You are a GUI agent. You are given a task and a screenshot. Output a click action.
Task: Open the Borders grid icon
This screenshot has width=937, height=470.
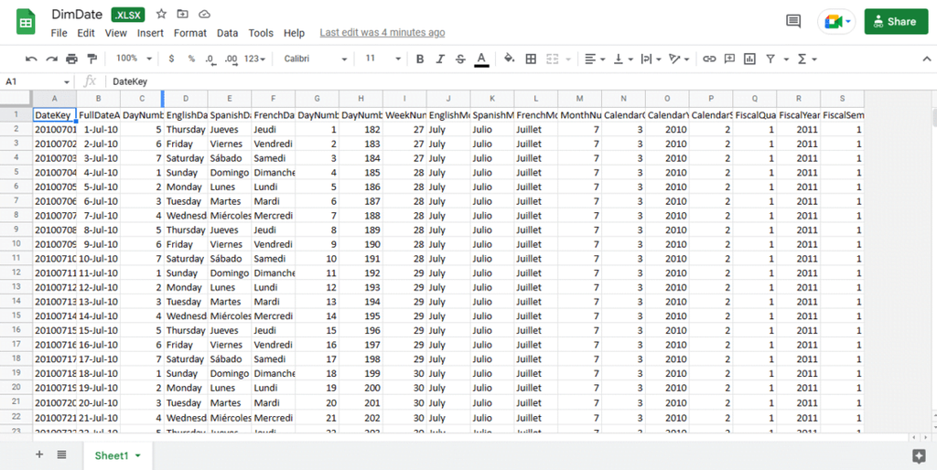(x=531, y=59)
